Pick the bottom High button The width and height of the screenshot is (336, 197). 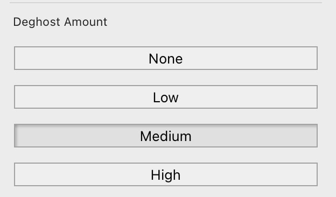[x=166, y=174]
